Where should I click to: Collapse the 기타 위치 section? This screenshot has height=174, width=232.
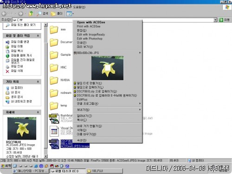pos(38,82)
